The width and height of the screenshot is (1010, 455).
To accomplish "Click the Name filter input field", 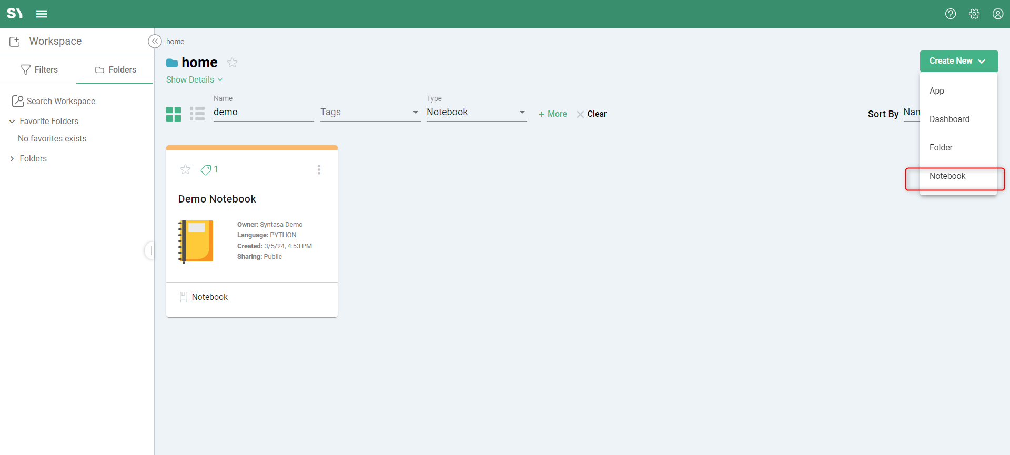I will pyautogui.click(x=263, y=113).
